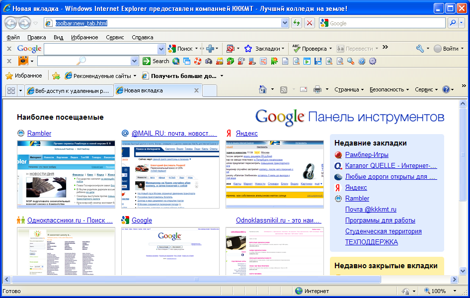The image size is (470, 298).
Task: Open Quick Tabs grid view button
Action: tap(11, 90)
